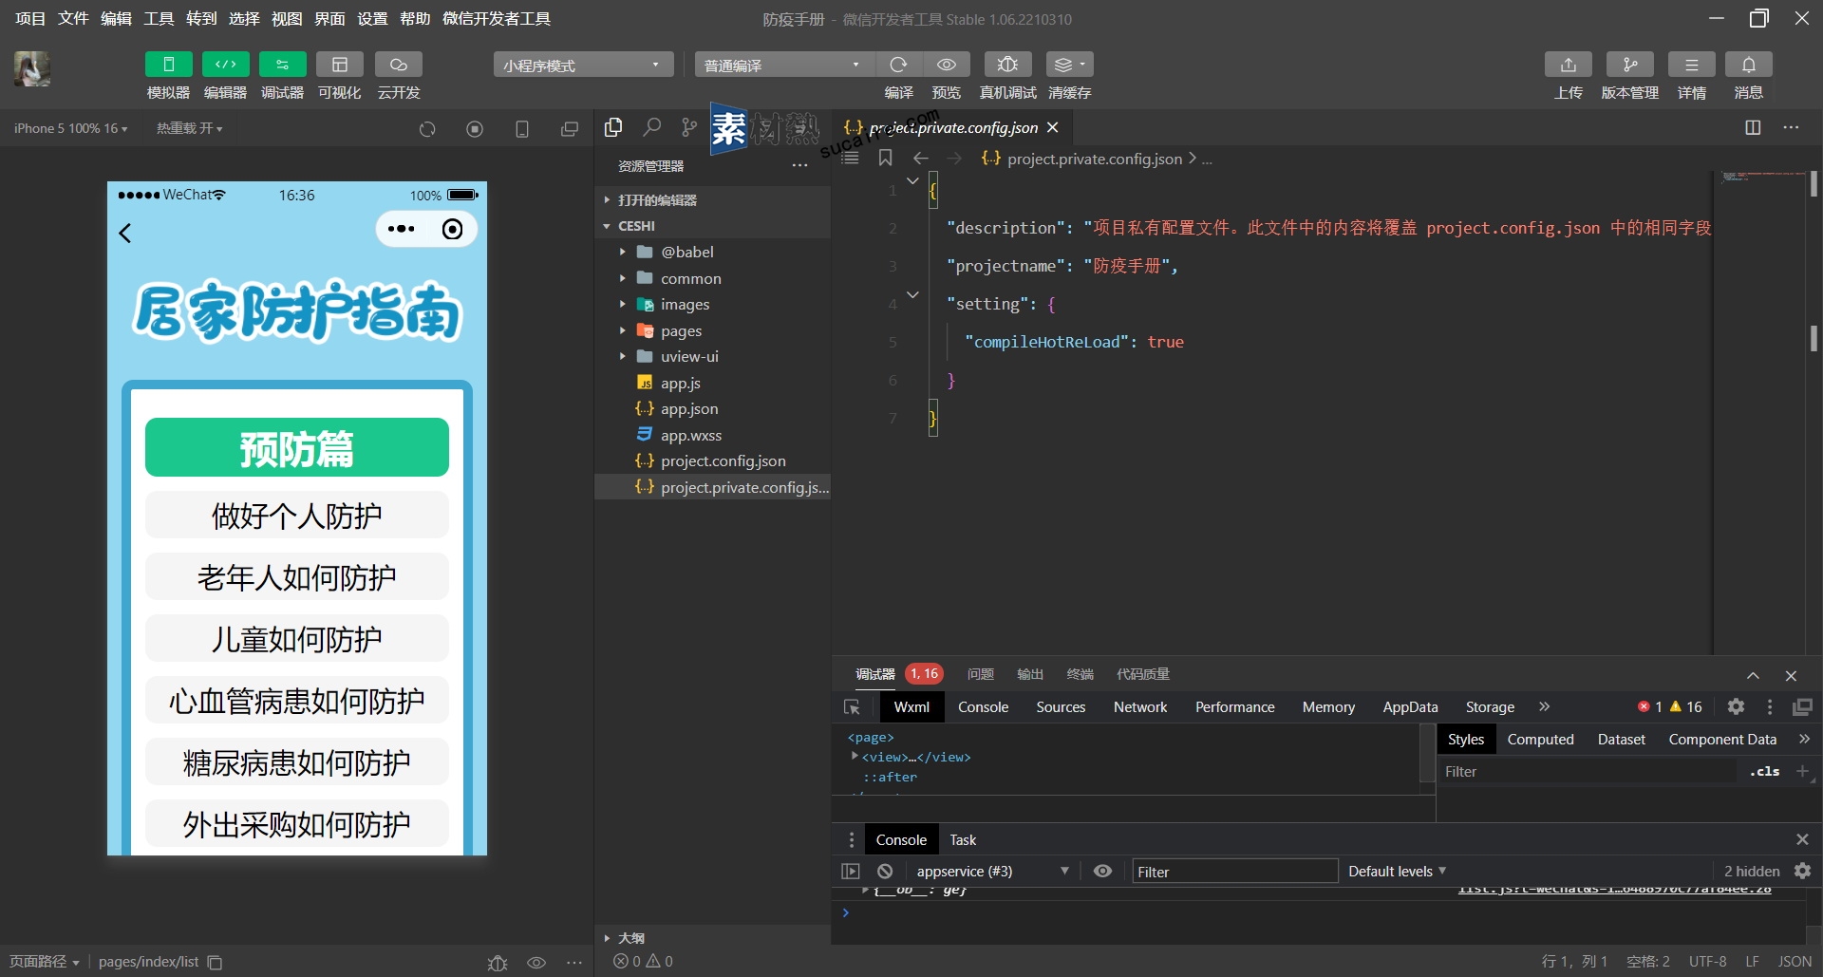This screenshot has width=1823, height=977.
Task: Switch to the 终端 terminal tab
Action: [1080, 674]
